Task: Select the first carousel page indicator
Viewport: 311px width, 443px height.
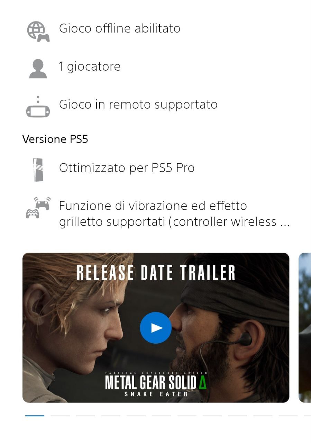Action: pos(35,415)
